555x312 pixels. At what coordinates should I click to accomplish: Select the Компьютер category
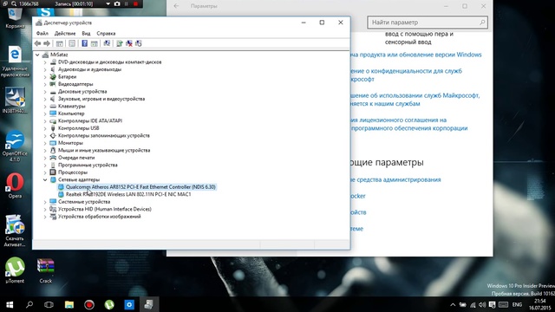(x=71, y=114)
